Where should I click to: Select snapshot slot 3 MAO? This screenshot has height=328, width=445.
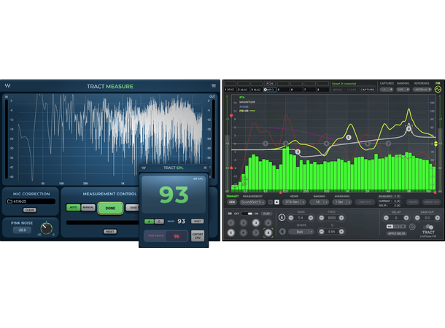[x=256, y=90]
